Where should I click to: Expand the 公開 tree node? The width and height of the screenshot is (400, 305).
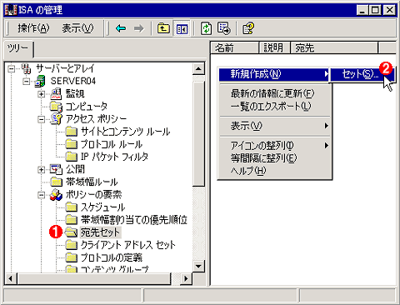tap(41, 169)
